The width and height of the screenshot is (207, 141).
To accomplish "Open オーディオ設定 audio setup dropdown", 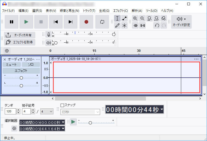I will (x=181, y=22).
